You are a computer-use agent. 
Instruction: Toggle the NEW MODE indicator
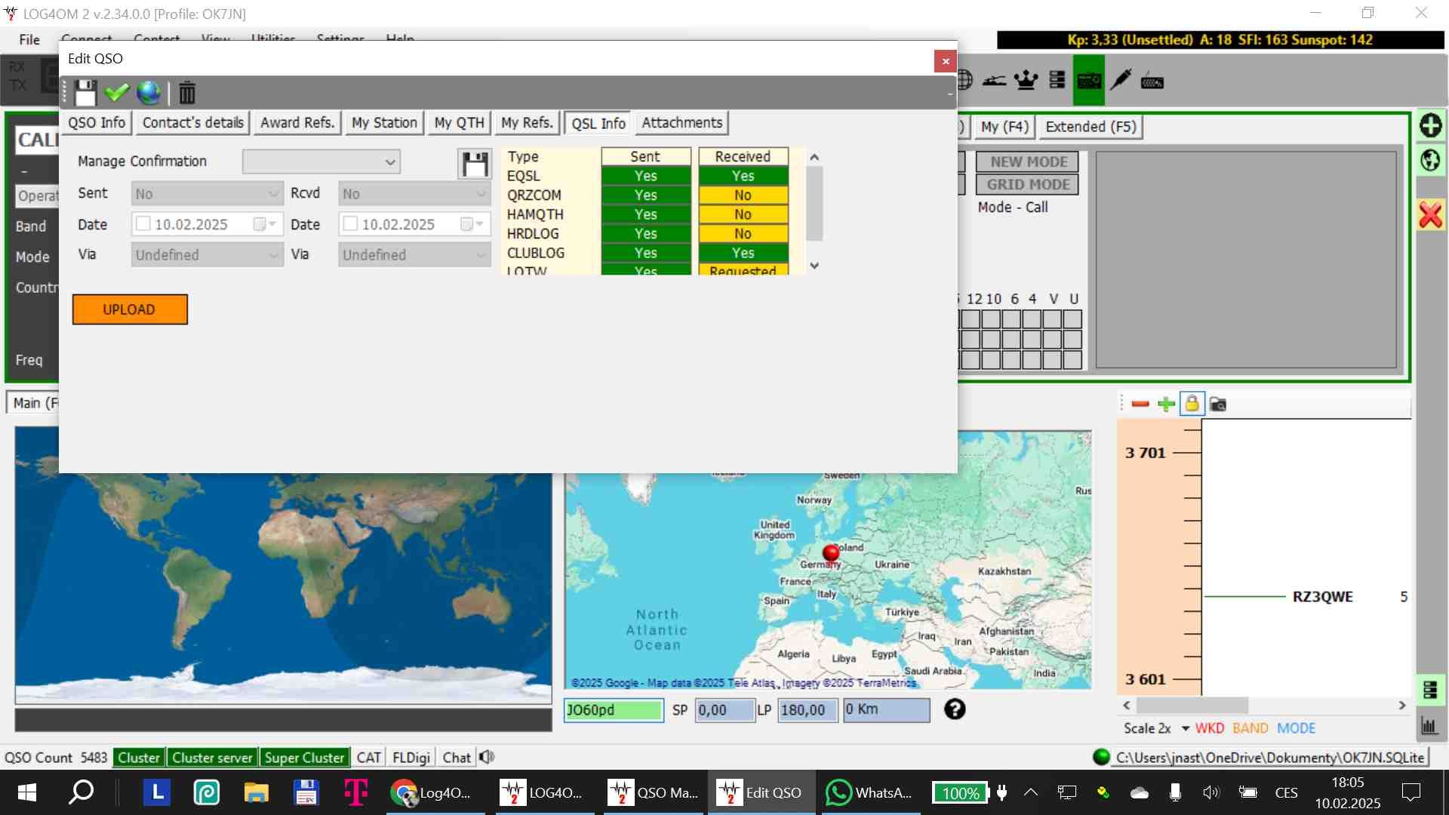pyautogui.click(x=1028, y=161)
